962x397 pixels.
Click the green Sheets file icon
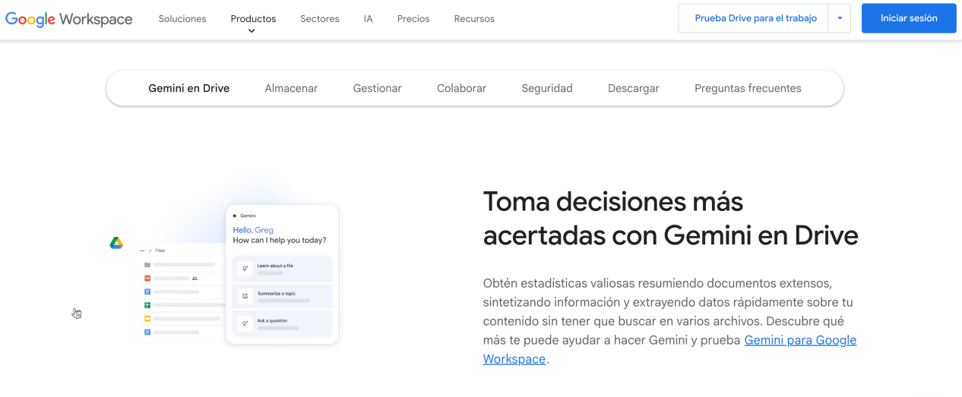[147, 305]
